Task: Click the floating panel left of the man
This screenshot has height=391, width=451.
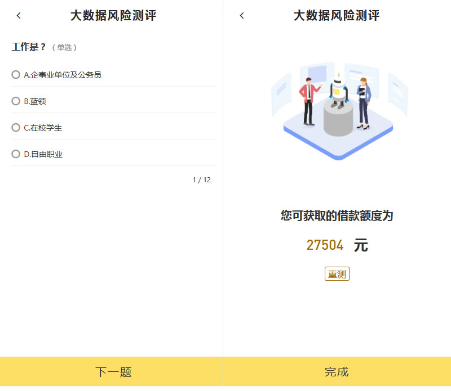Action: pos(281,93)
